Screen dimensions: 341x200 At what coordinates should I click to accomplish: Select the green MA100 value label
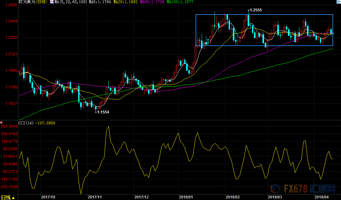pyautogui.click(x=180, y=2)
